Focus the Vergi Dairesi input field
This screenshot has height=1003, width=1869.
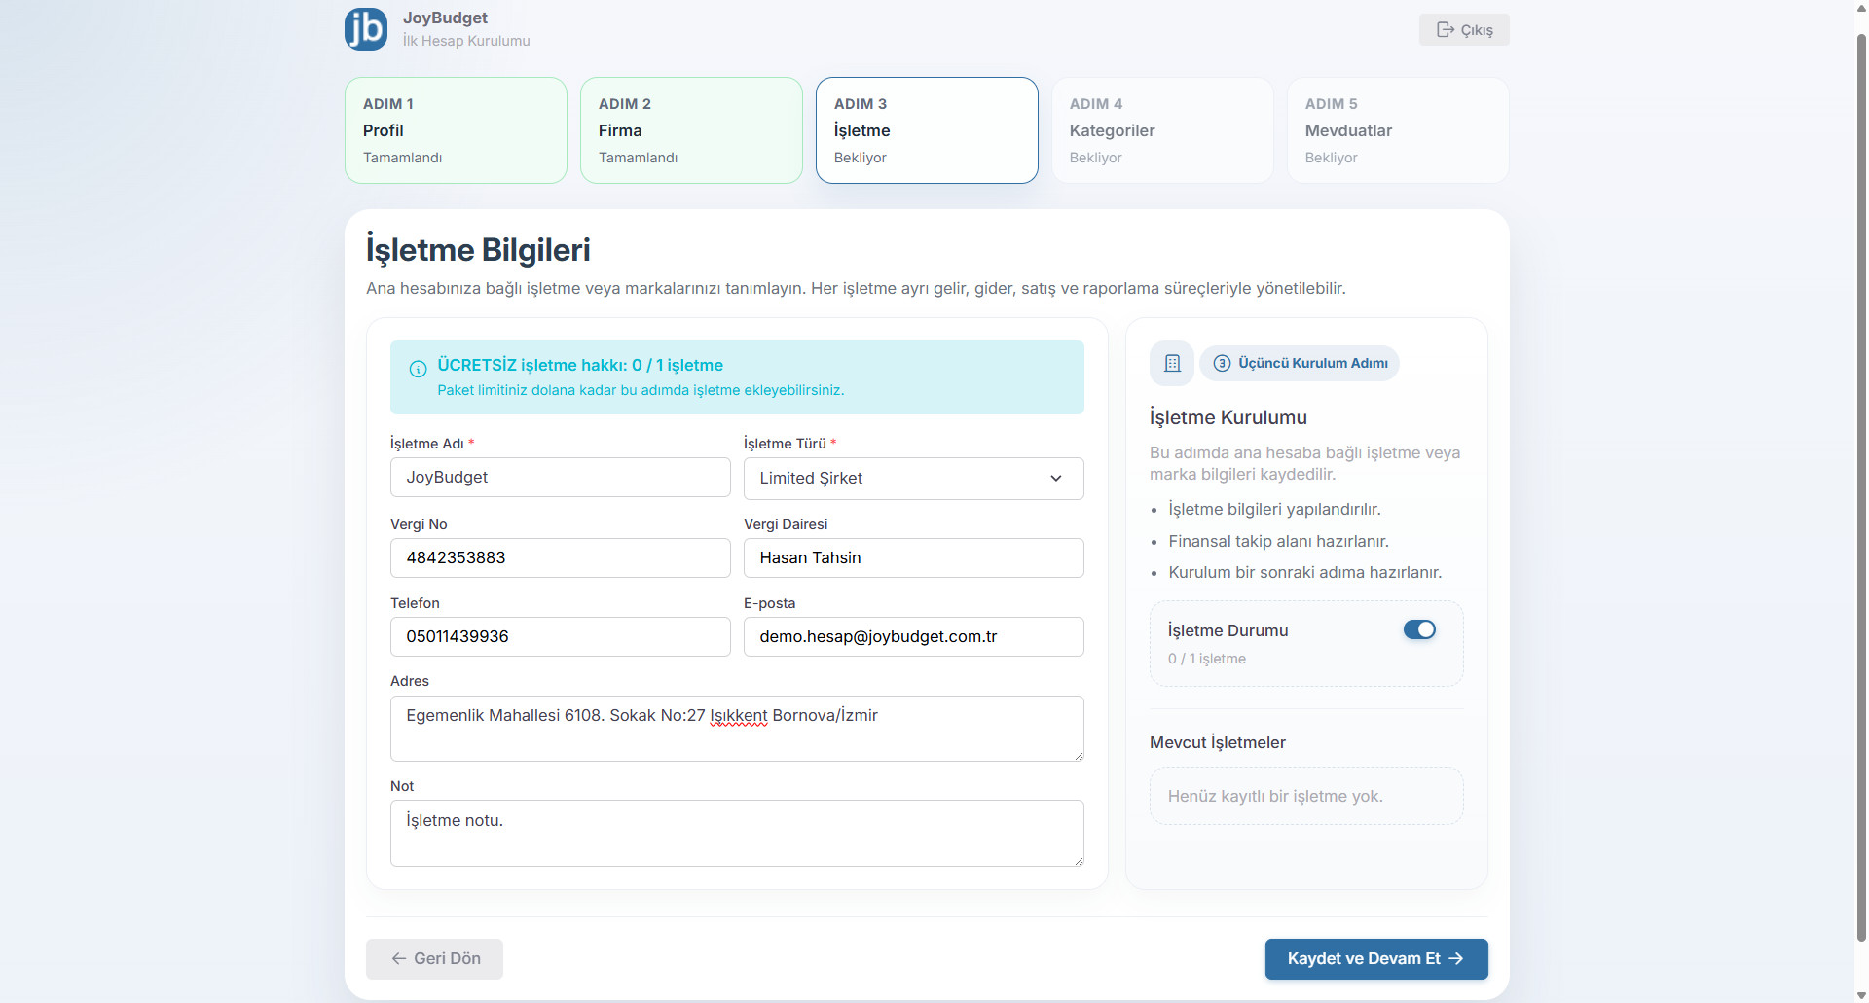[913, 558]
